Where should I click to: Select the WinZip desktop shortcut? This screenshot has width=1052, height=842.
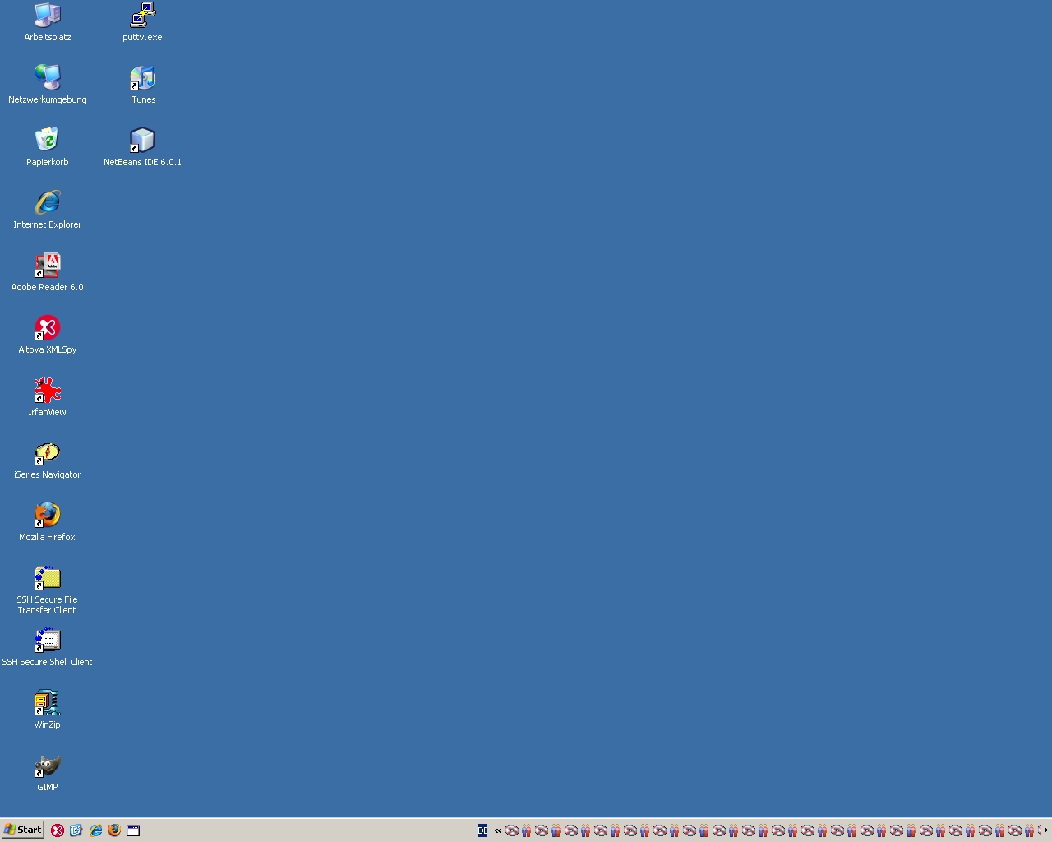coord(48,709)
